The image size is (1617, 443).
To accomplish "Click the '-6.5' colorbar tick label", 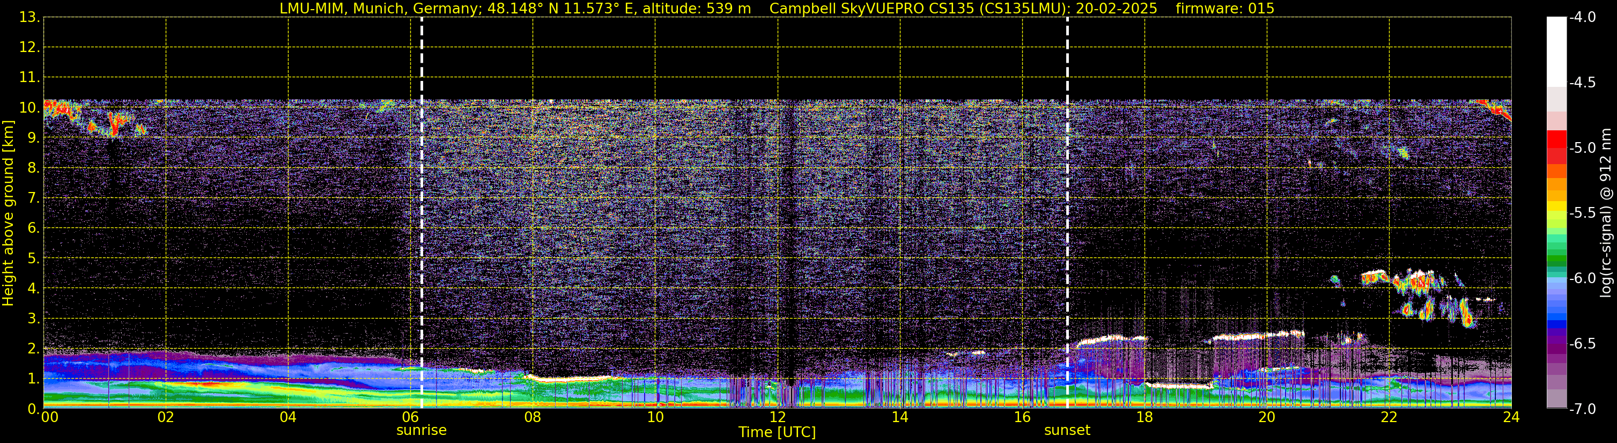I will (x=1583, y=344).
